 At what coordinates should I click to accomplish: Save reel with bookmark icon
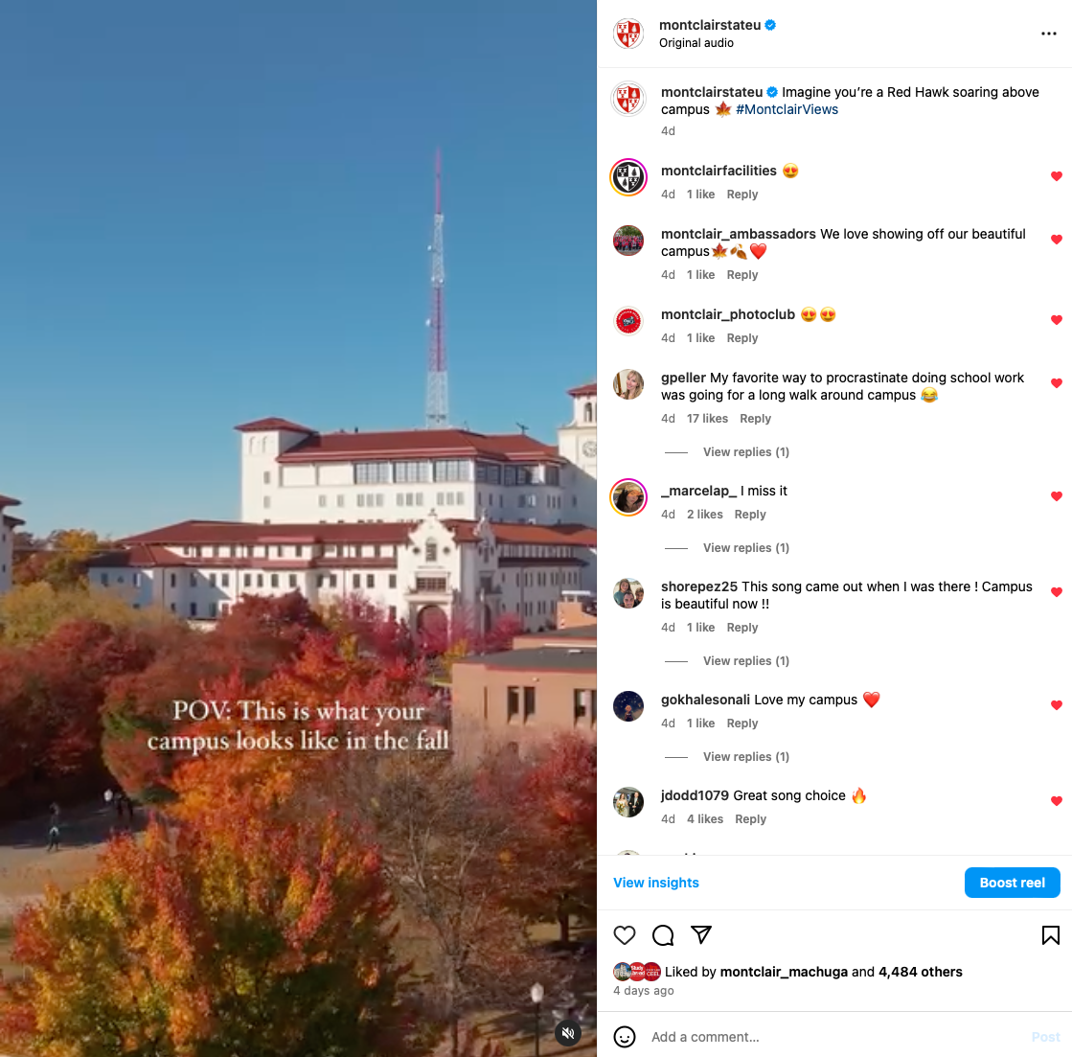tap(1050, 934)
